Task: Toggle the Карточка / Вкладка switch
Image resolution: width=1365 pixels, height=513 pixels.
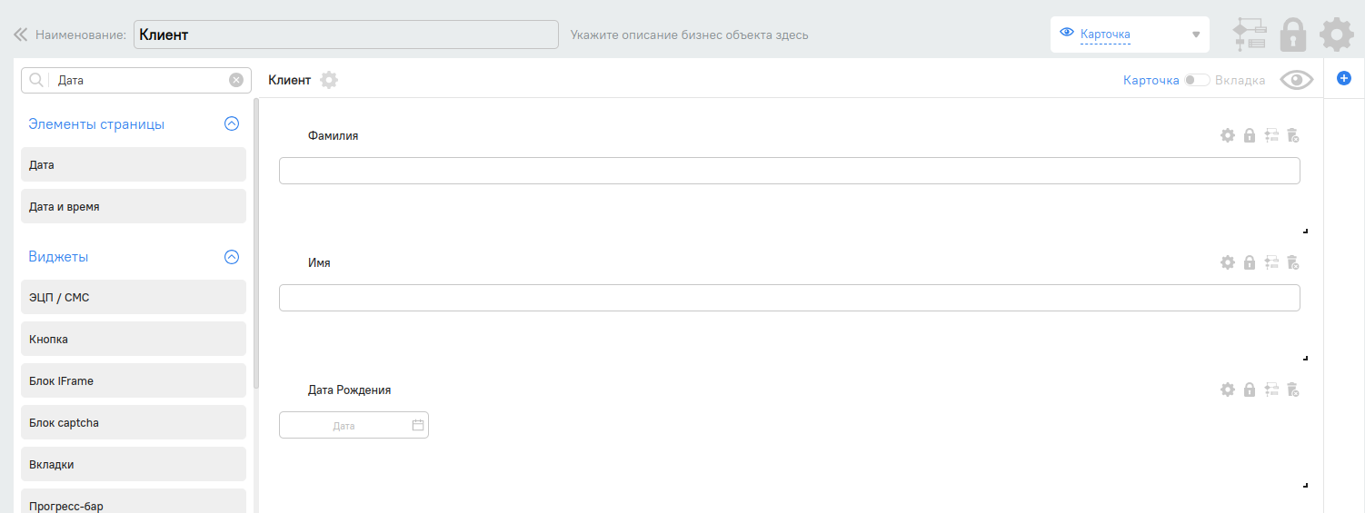Action: coord(1197,80)
